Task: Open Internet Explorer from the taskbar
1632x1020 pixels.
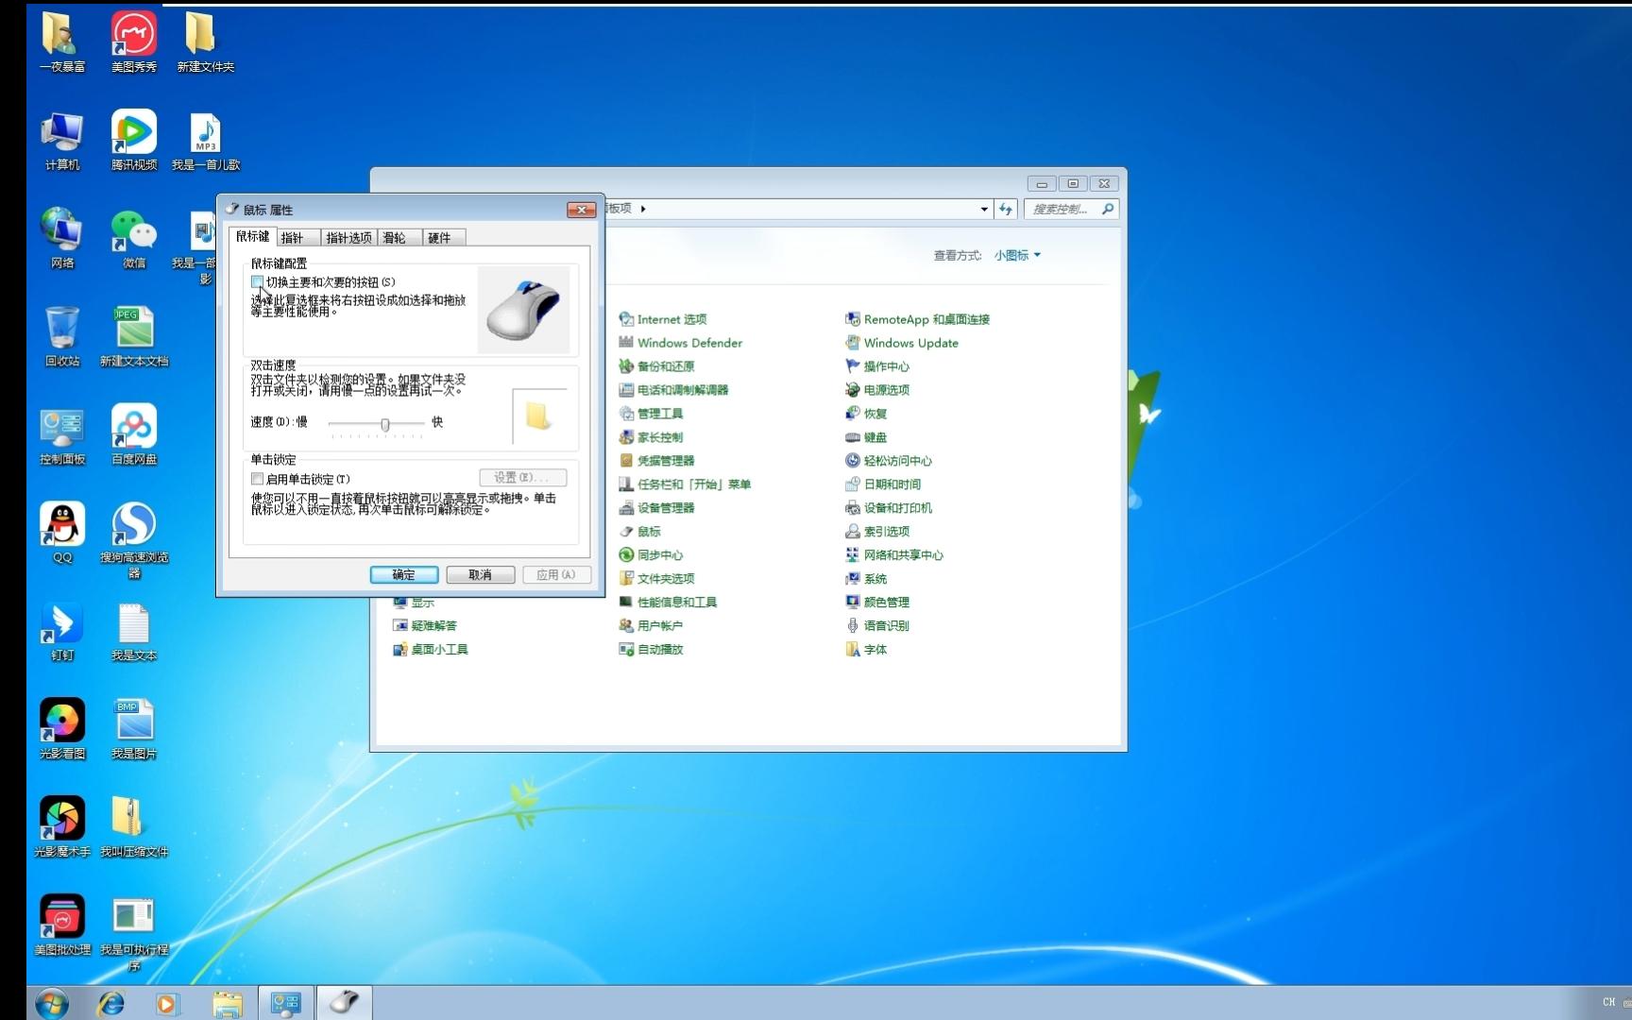Action: (x=110, y=1003)
